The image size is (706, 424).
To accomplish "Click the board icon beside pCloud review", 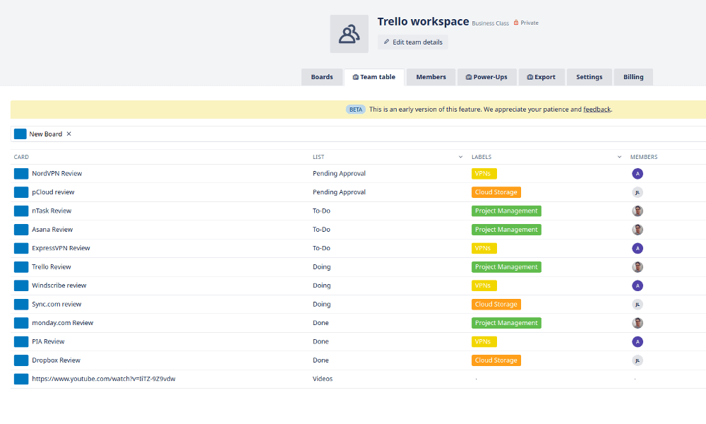I will pyautogui.click(x=21, y=192).
